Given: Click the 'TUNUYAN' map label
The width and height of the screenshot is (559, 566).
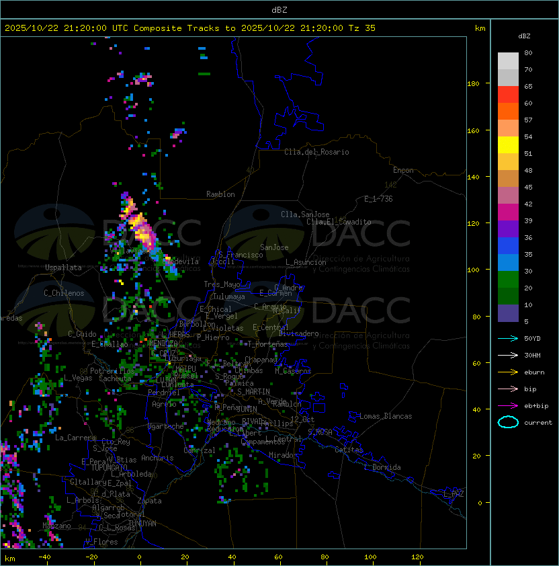Looking at the screenshot, I should click(x=142, y=524).
